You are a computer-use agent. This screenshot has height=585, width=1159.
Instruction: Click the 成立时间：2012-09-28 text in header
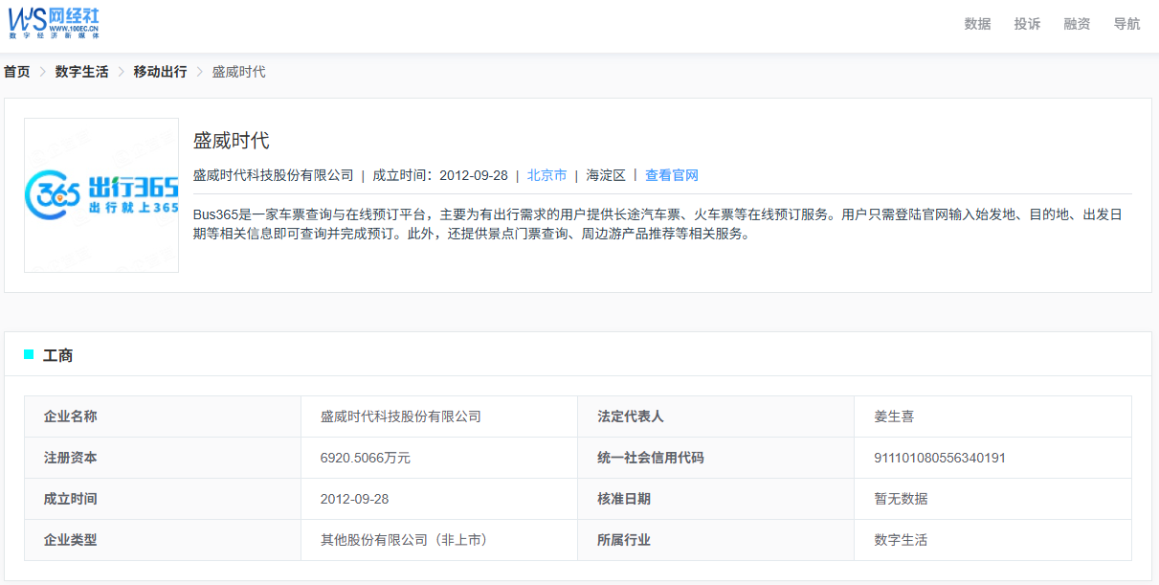[440, 175]
